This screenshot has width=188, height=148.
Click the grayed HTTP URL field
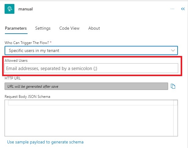point(86,86)
